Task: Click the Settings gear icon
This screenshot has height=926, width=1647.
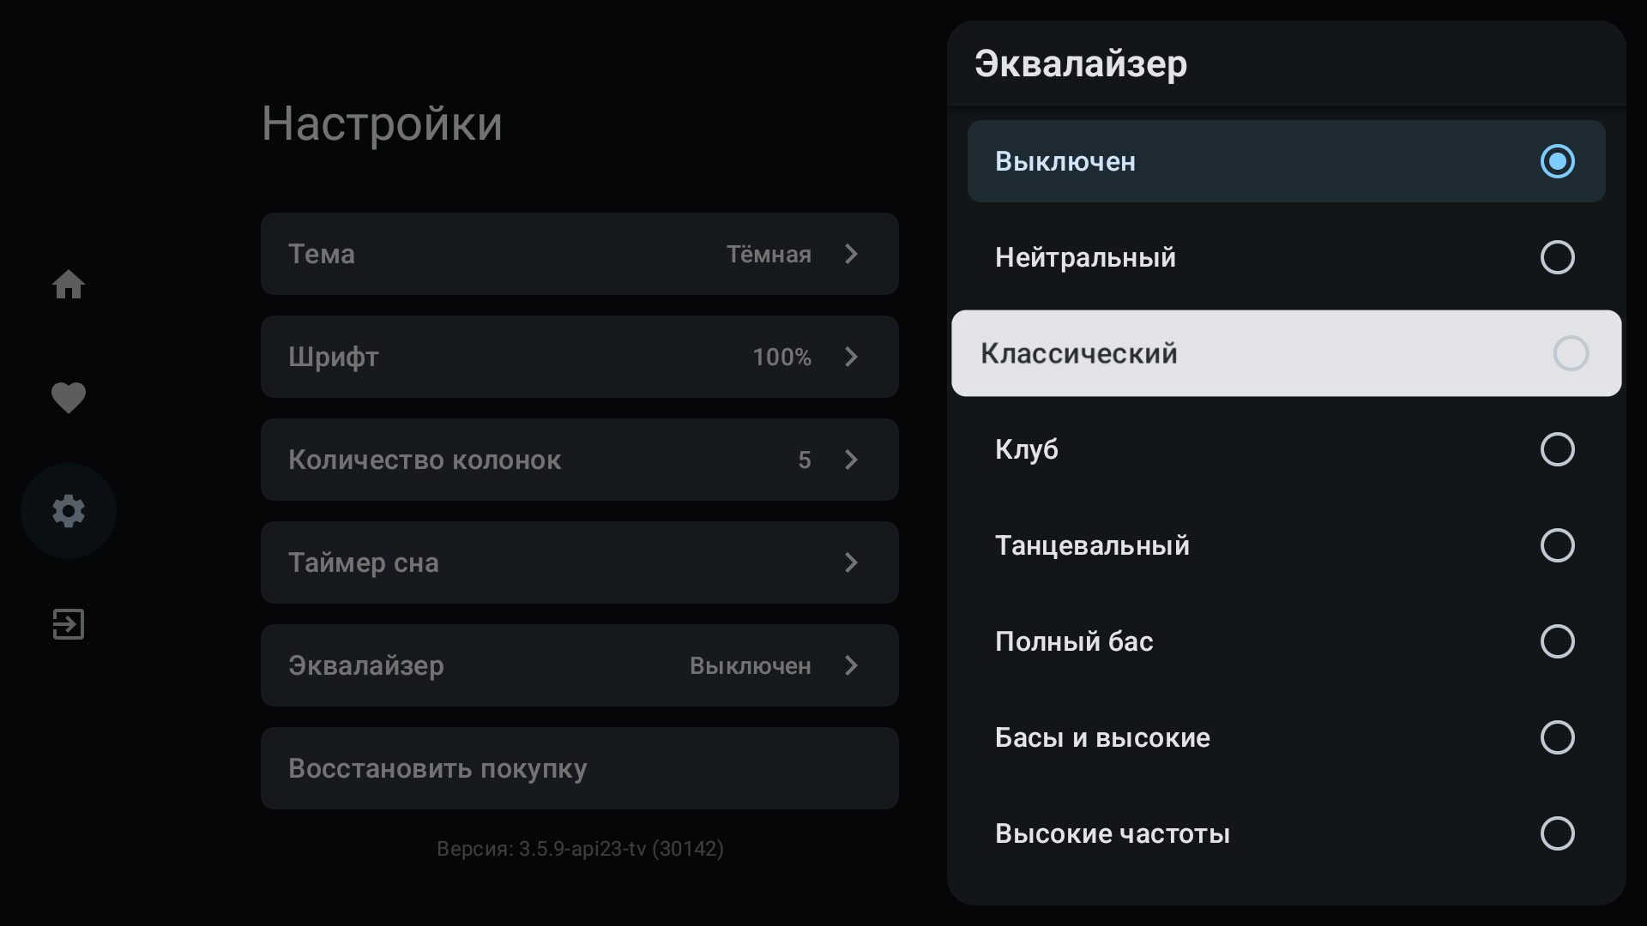Action: point(69,511)
